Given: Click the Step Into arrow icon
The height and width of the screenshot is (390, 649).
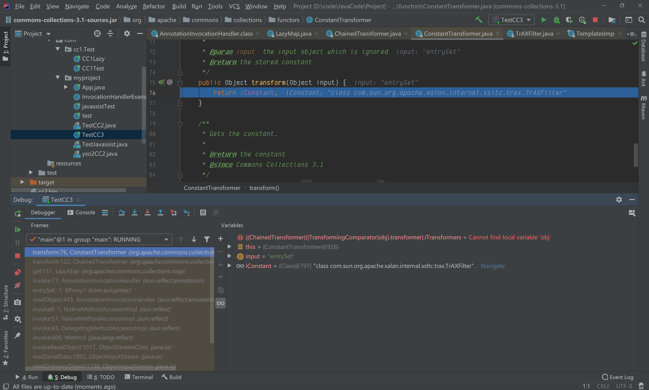Looking at the screenshot, I should (134, 212).
